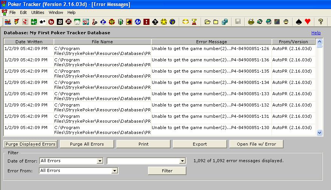The image size is (331, 190).
Task: Click the green hand holding cards icon
Action: click(121, 22)
